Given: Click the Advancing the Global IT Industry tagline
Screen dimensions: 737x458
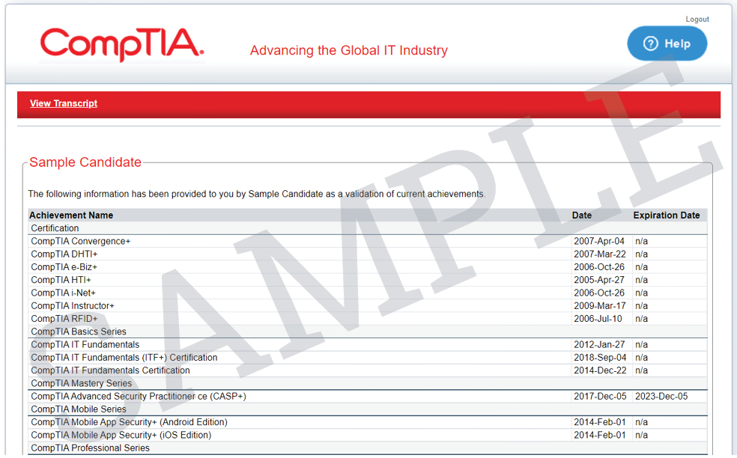Looking at the screenshot, I should coord(349,50).
